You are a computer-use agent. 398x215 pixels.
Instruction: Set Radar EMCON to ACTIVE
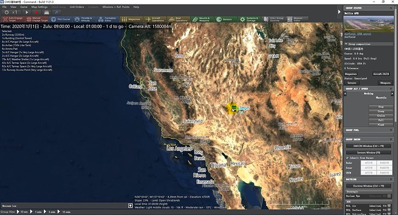click(x=369, y=163)
